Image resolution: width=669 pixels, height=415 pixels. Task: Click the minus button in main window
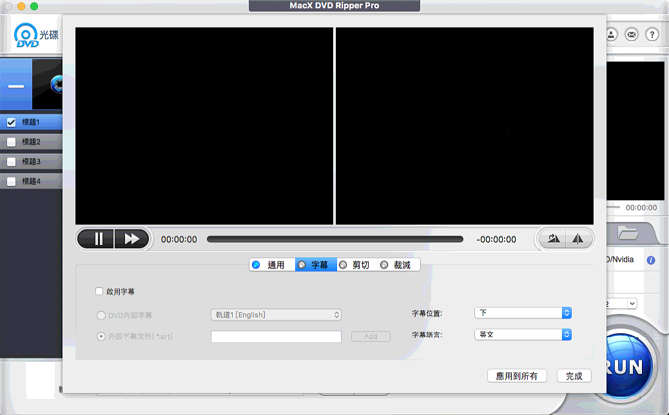(x=16, y=86)
